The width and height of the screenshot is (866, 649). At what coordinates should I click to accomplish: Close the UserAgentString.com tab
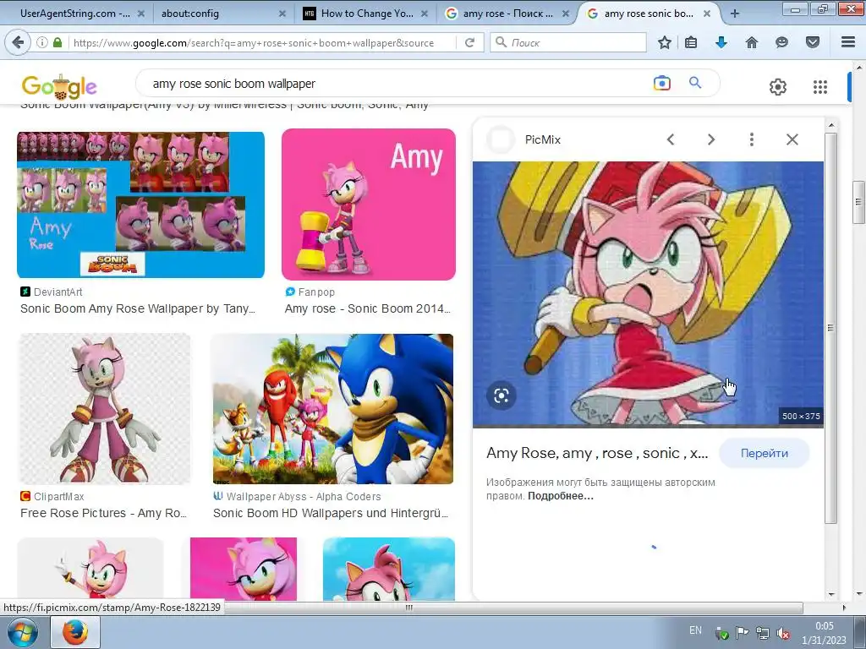pyautogui.click(x=141, y=14)
